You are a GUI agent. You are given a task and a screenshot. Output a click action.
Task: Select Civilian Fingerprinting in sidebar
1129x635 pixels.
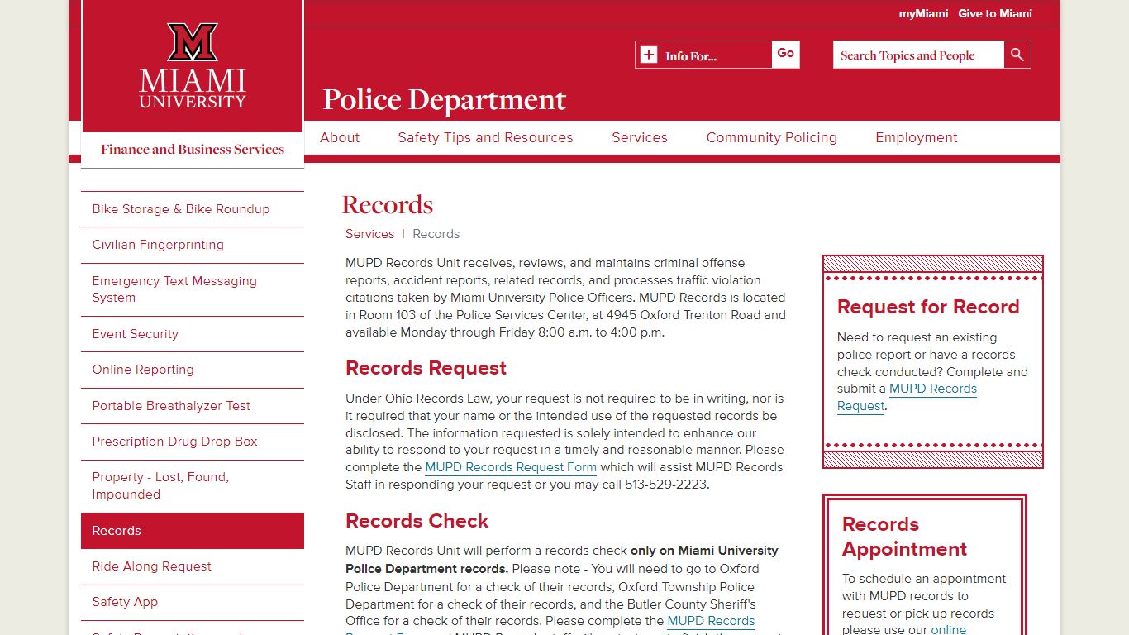coord(193,245)
